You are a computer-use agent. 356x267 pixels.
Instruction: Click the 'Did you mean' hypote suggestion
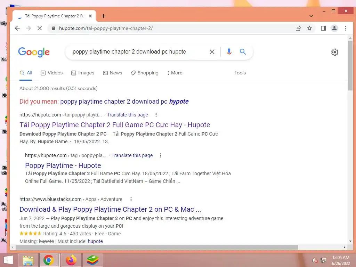click(x=124, y=102)
